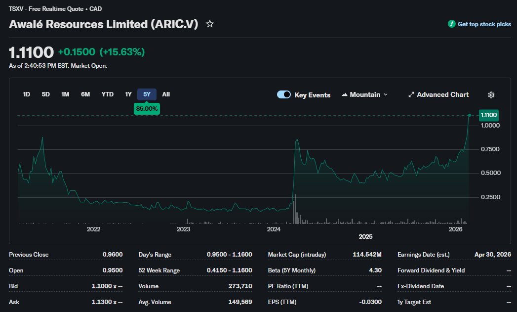517x312 pixels.
Task: Click the (+15.63%) percent change
Action: coord(122,52)
